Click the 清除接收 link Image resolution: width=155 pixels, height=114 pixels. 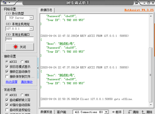coord(27,82)
